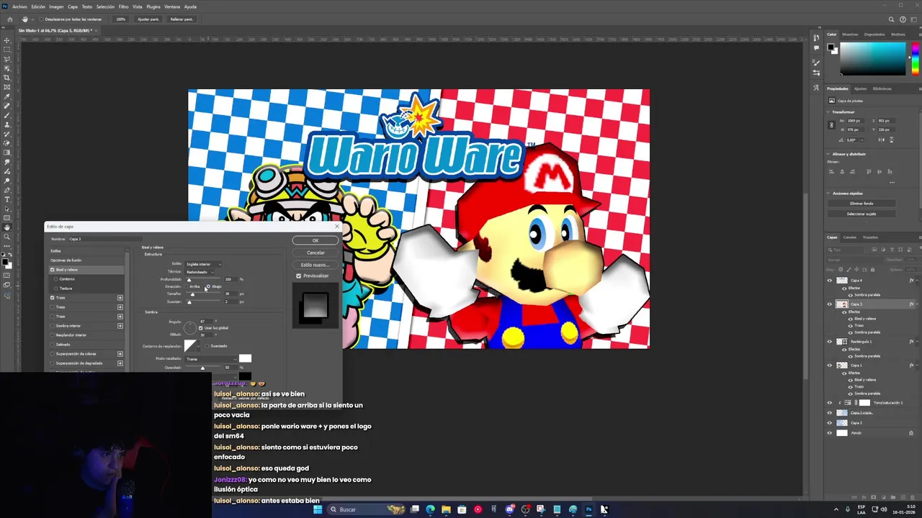Screen dimensions: 922x518
Task: Click the Nombre field Capa 3
Action: tap(105, 239)
